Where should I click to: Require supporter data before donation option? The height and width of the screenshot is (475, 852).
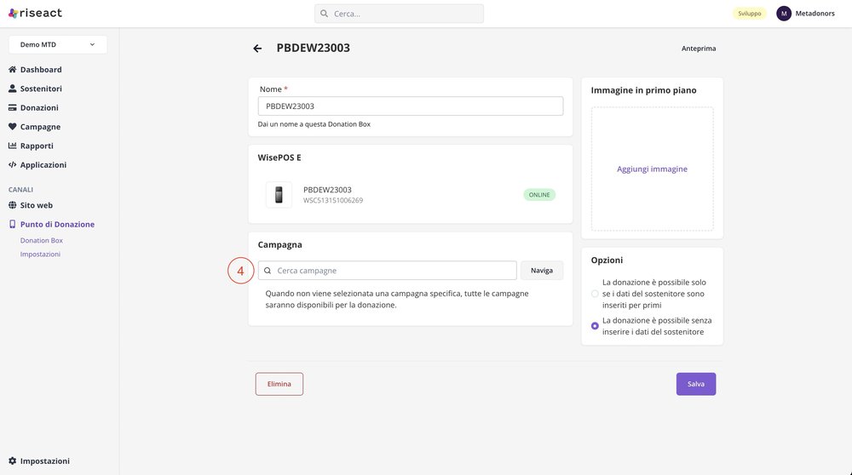point(595,294)
